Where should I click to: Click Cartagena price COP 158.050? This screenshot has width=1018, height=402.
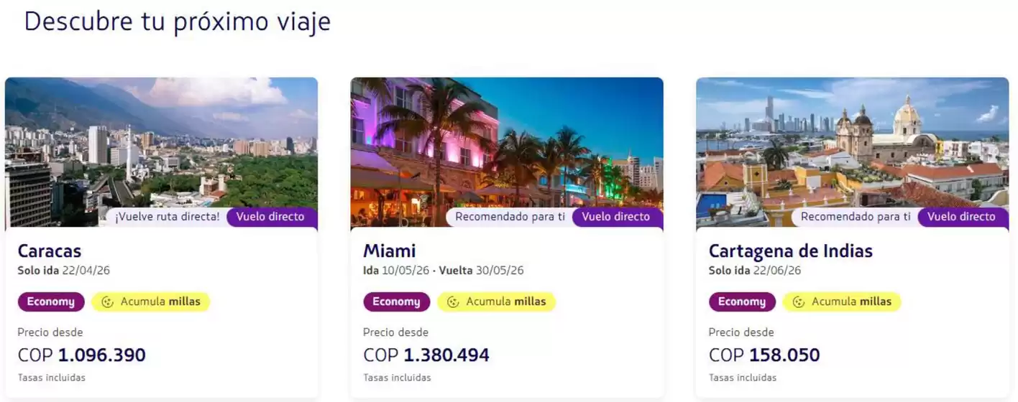coord(764,355)
